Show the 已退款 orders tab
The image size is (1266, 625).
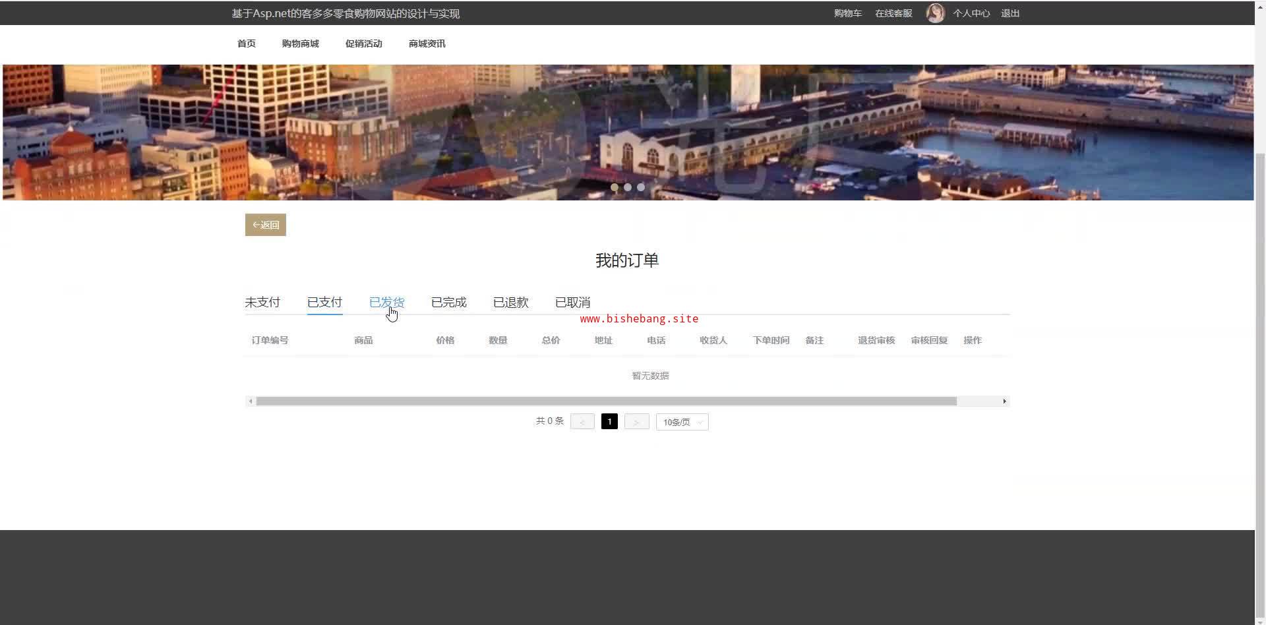510,303
